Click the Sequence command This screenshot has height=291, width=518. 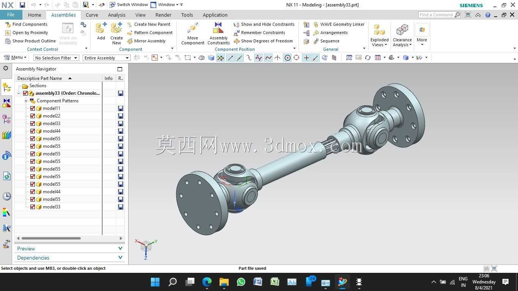326,41
